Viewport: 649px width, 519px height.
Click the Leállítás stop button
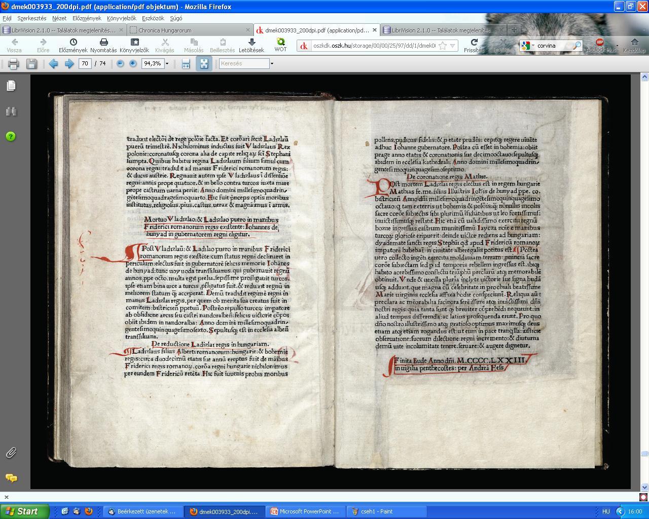[x=502, y=45]
